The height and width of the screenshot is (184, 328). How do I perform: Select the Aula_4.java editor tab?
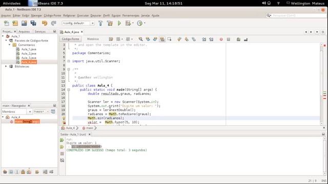[x=72, y=32]
